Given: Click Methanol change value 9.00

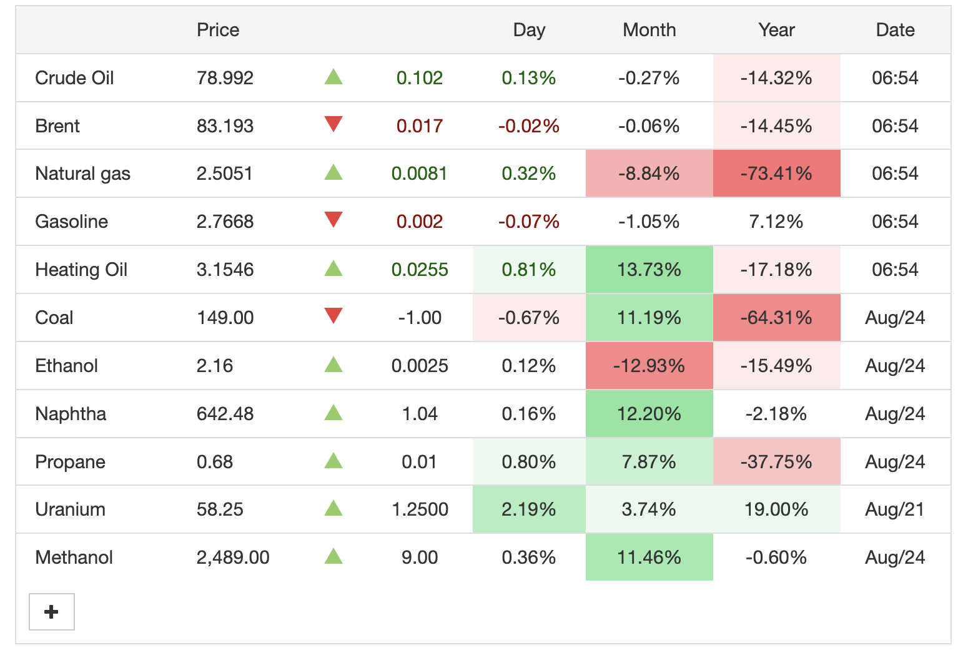Looking at the screenshot, I should [x=420, y=557].
